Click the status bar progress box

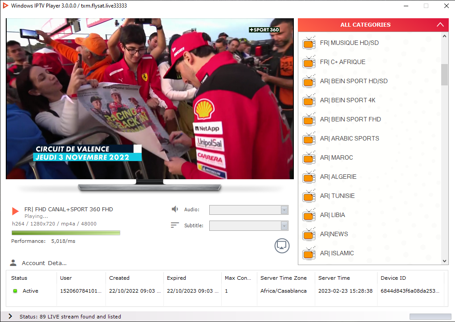tap(430, 317)
